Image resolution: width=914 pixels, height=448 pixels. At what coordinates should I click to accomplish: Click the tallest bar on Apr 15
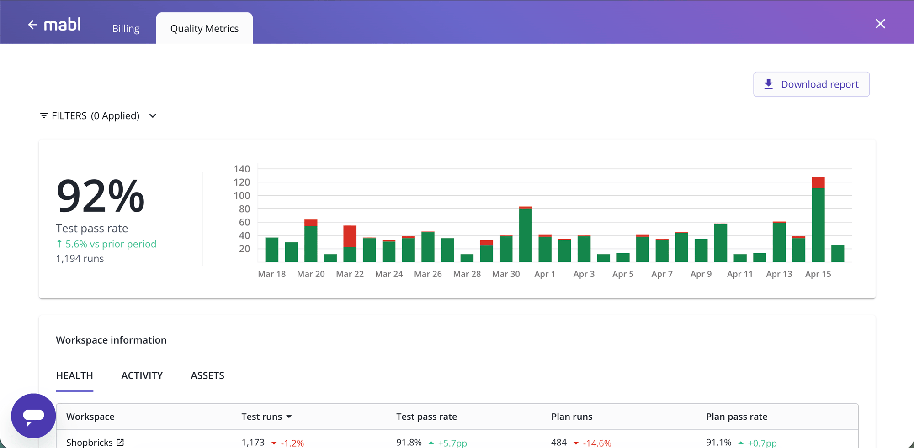[x=818, y=224]
